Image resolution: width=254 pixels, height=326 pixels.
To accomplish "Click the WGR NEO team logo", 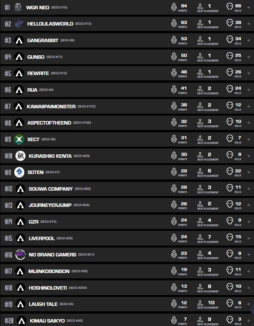I will (18, 7).
